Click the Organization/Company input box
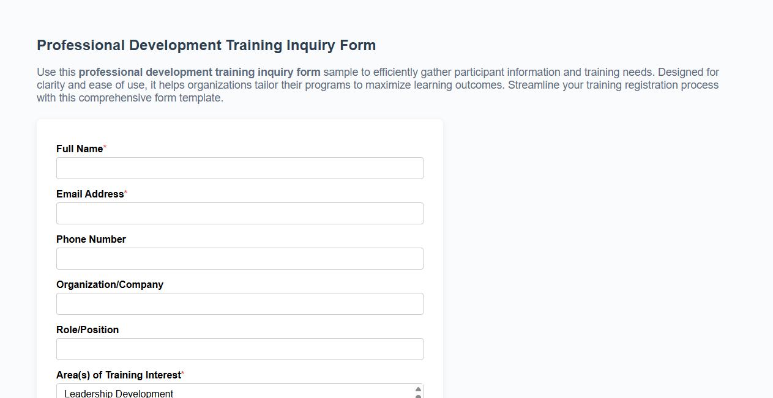The image size is (773, 398). coord(239,303)
